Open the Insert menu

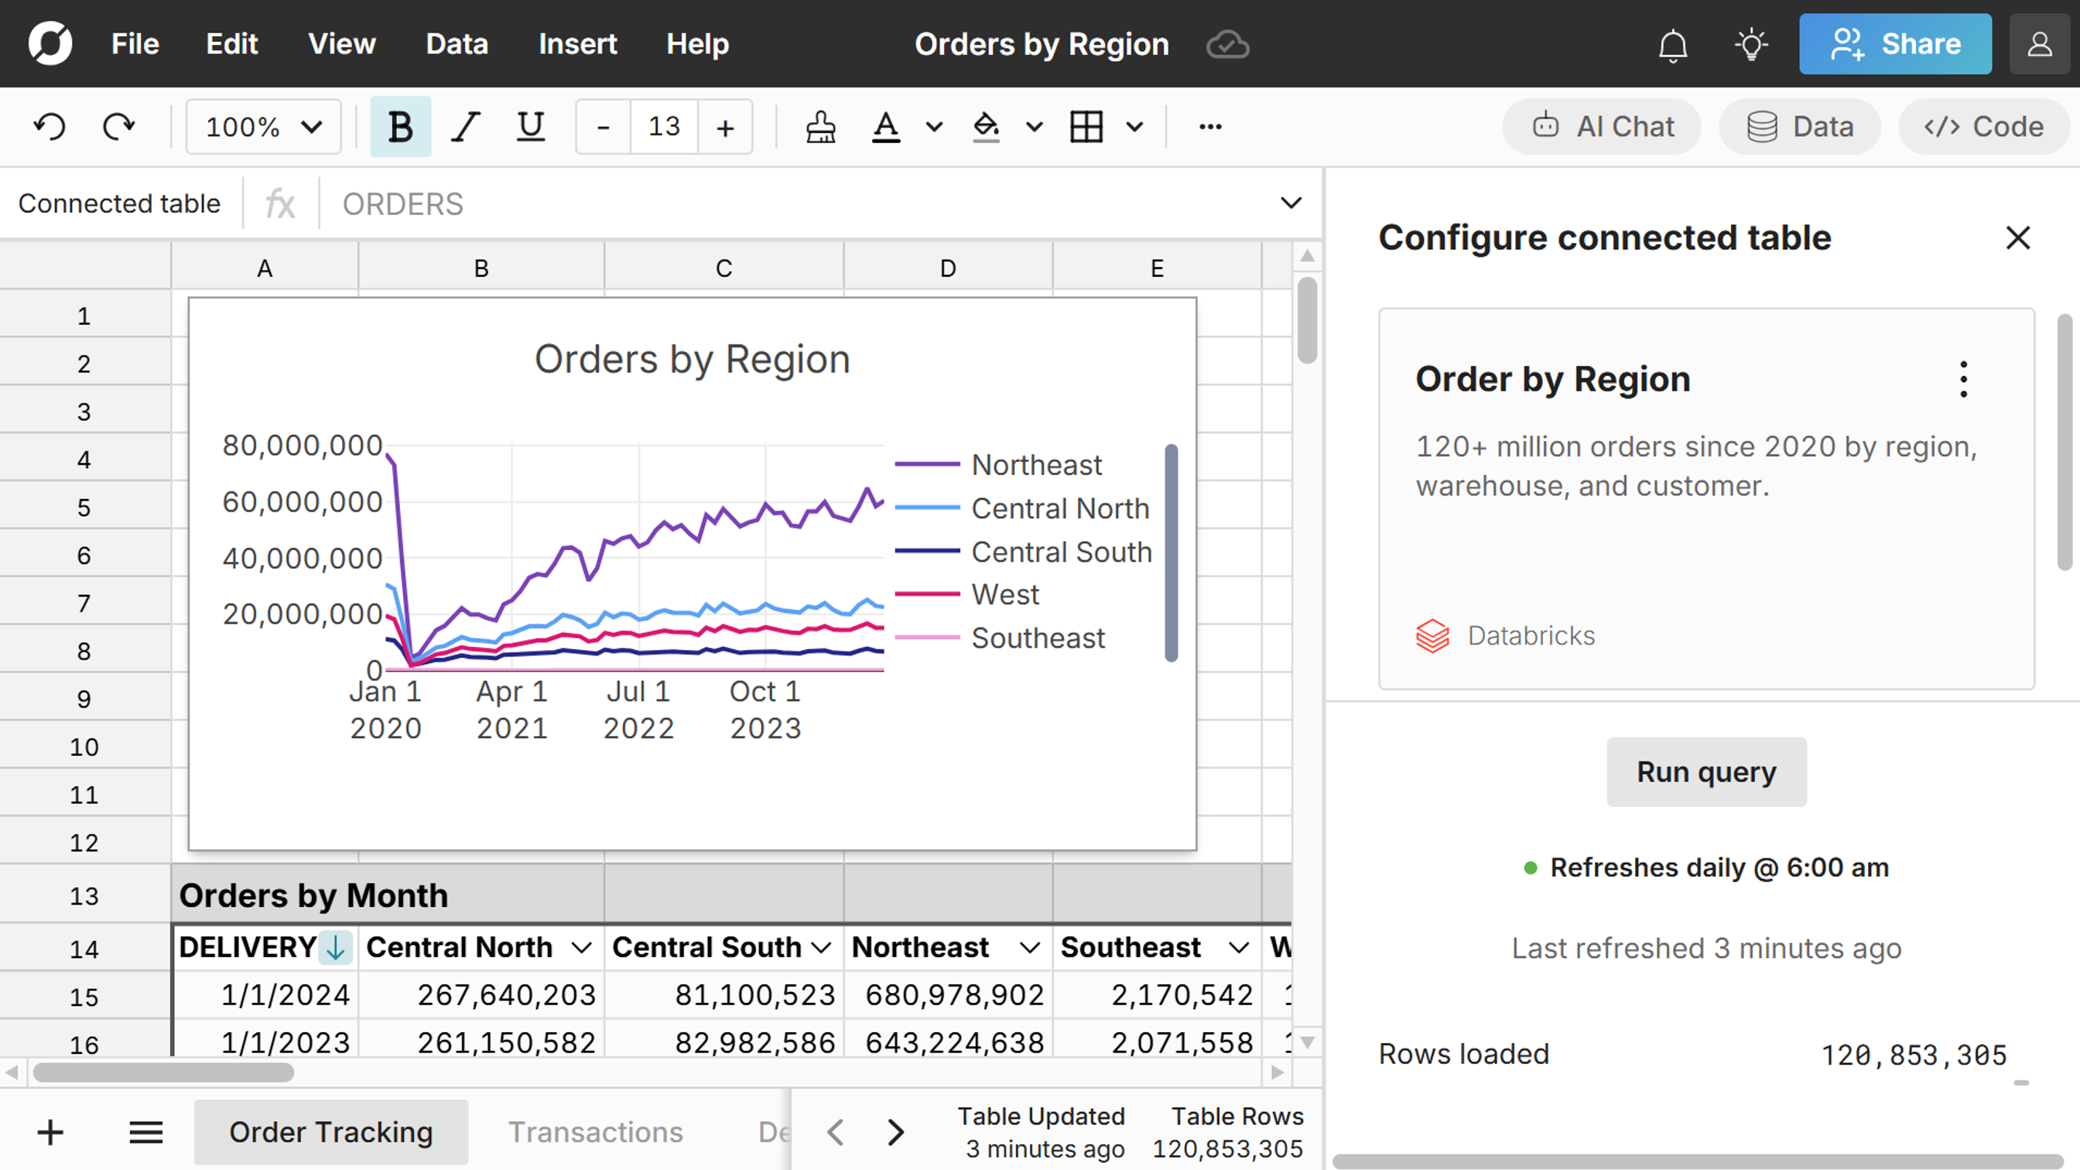(x=577, y=44)
